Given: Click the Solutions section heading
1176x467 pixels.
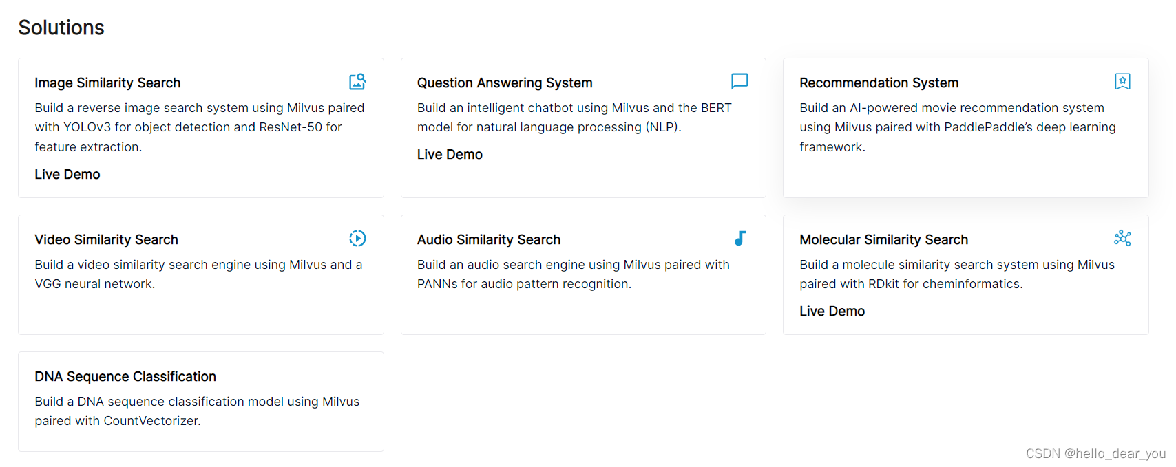Looking at the screenshot, I should (x=61, y=28).
